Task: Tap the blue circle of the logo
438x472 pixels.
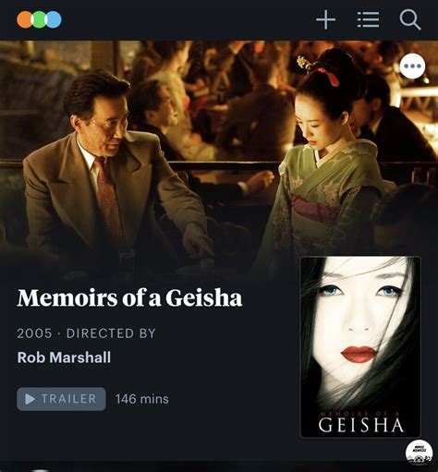Action: pos(54,19)
